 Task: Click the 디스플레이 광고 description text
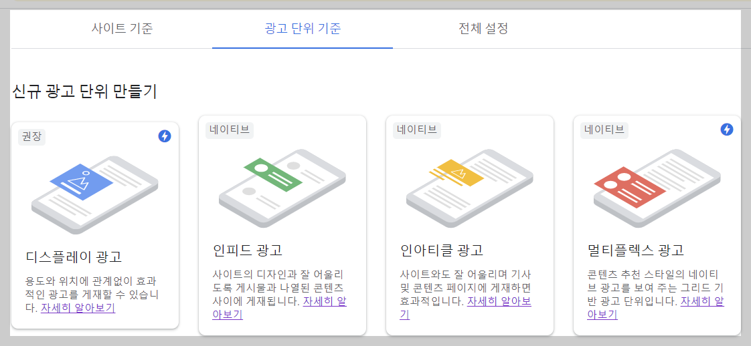(92, 295)
